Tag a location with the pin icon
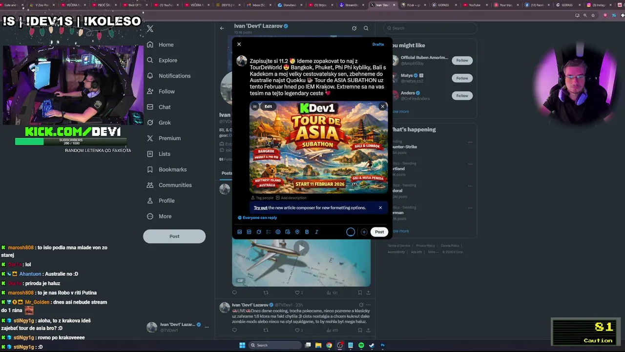Viewport: 625px width, 352px height. click(x=297, y=232)
